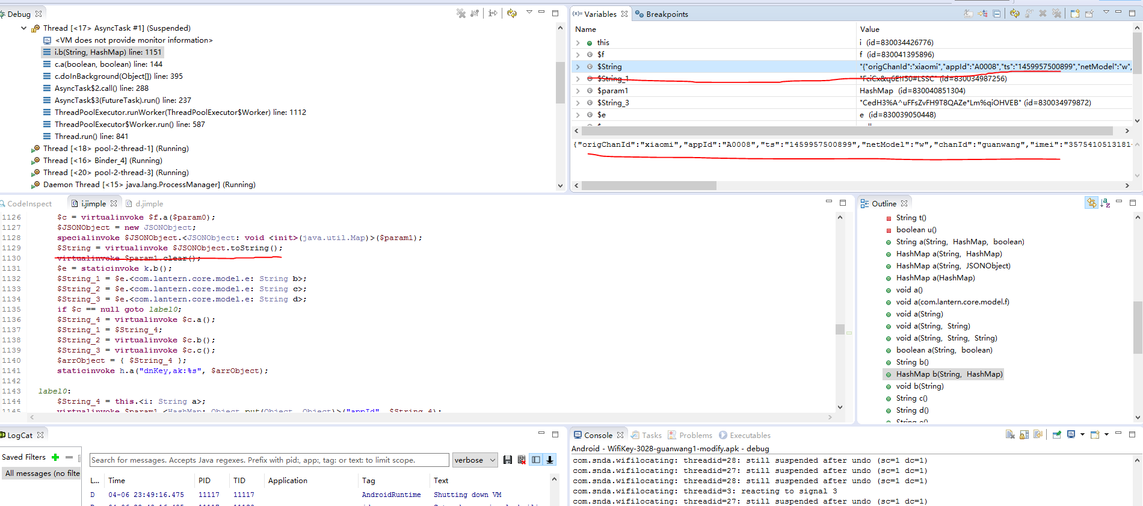Toggle Link with Editor in Outline
The width and height of the screenshot is (1143, 506).
(1091, 203)
